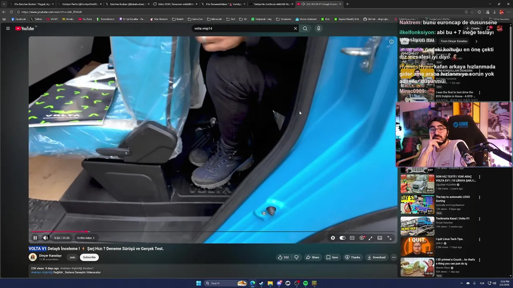Open options for '3D printed a Couch' video

(479, 260)
